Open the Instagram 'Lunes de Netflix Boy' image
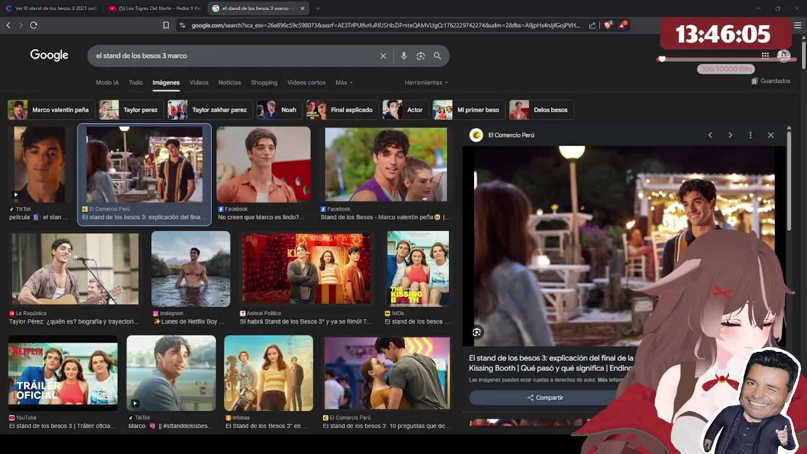The image size is (807, 454). [x=190, y=269]
